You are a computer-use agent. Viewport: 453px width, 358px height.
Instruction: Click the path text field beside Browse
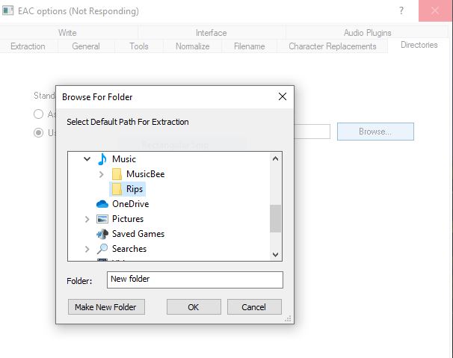pos(312,132)
